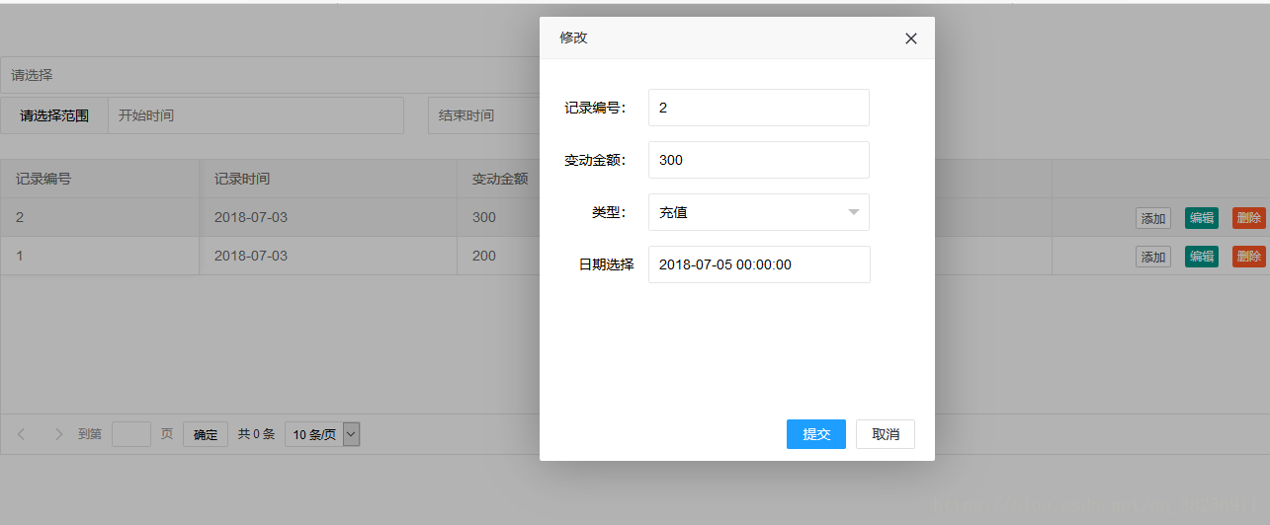This screenshot has width=1270, height=525.
Task: Close the 修改 dialog with the X icon
Action: pyautogui.click(x=911, y=38)
